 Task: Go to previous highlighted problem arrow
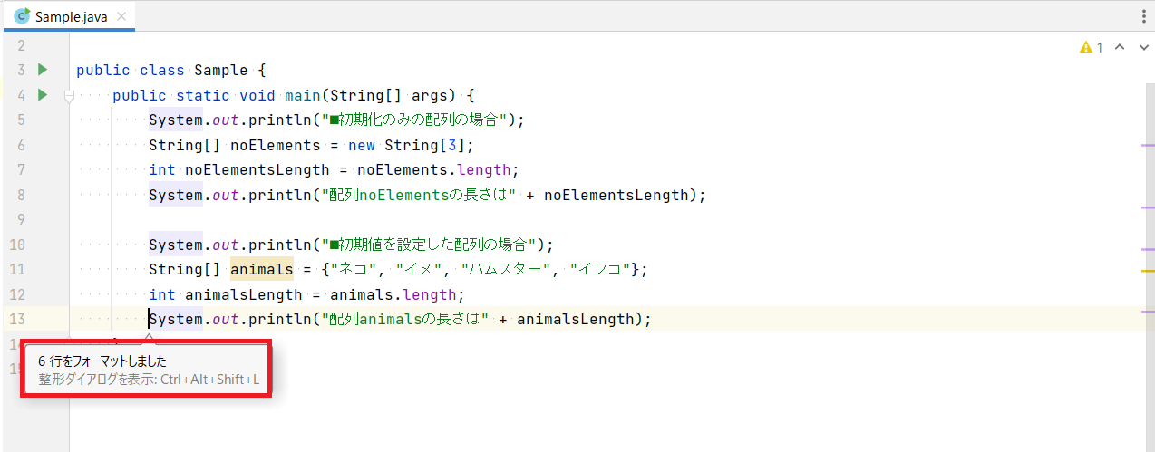[1120, 47]
